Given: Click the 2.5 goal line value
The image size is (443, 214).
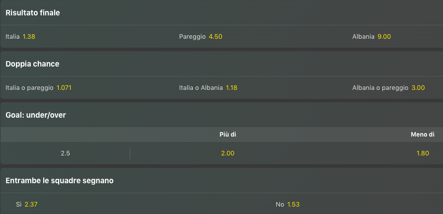Looking at the screenshot, I should tap(65, 153).
